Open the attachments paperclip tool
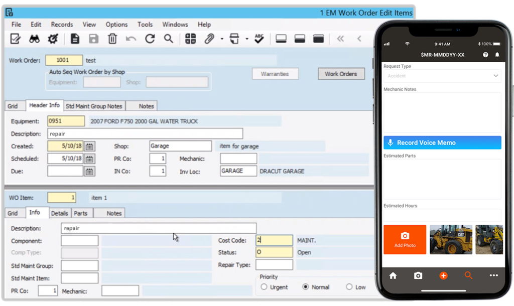The image size is (514, 306). click(x=210, y=39)
